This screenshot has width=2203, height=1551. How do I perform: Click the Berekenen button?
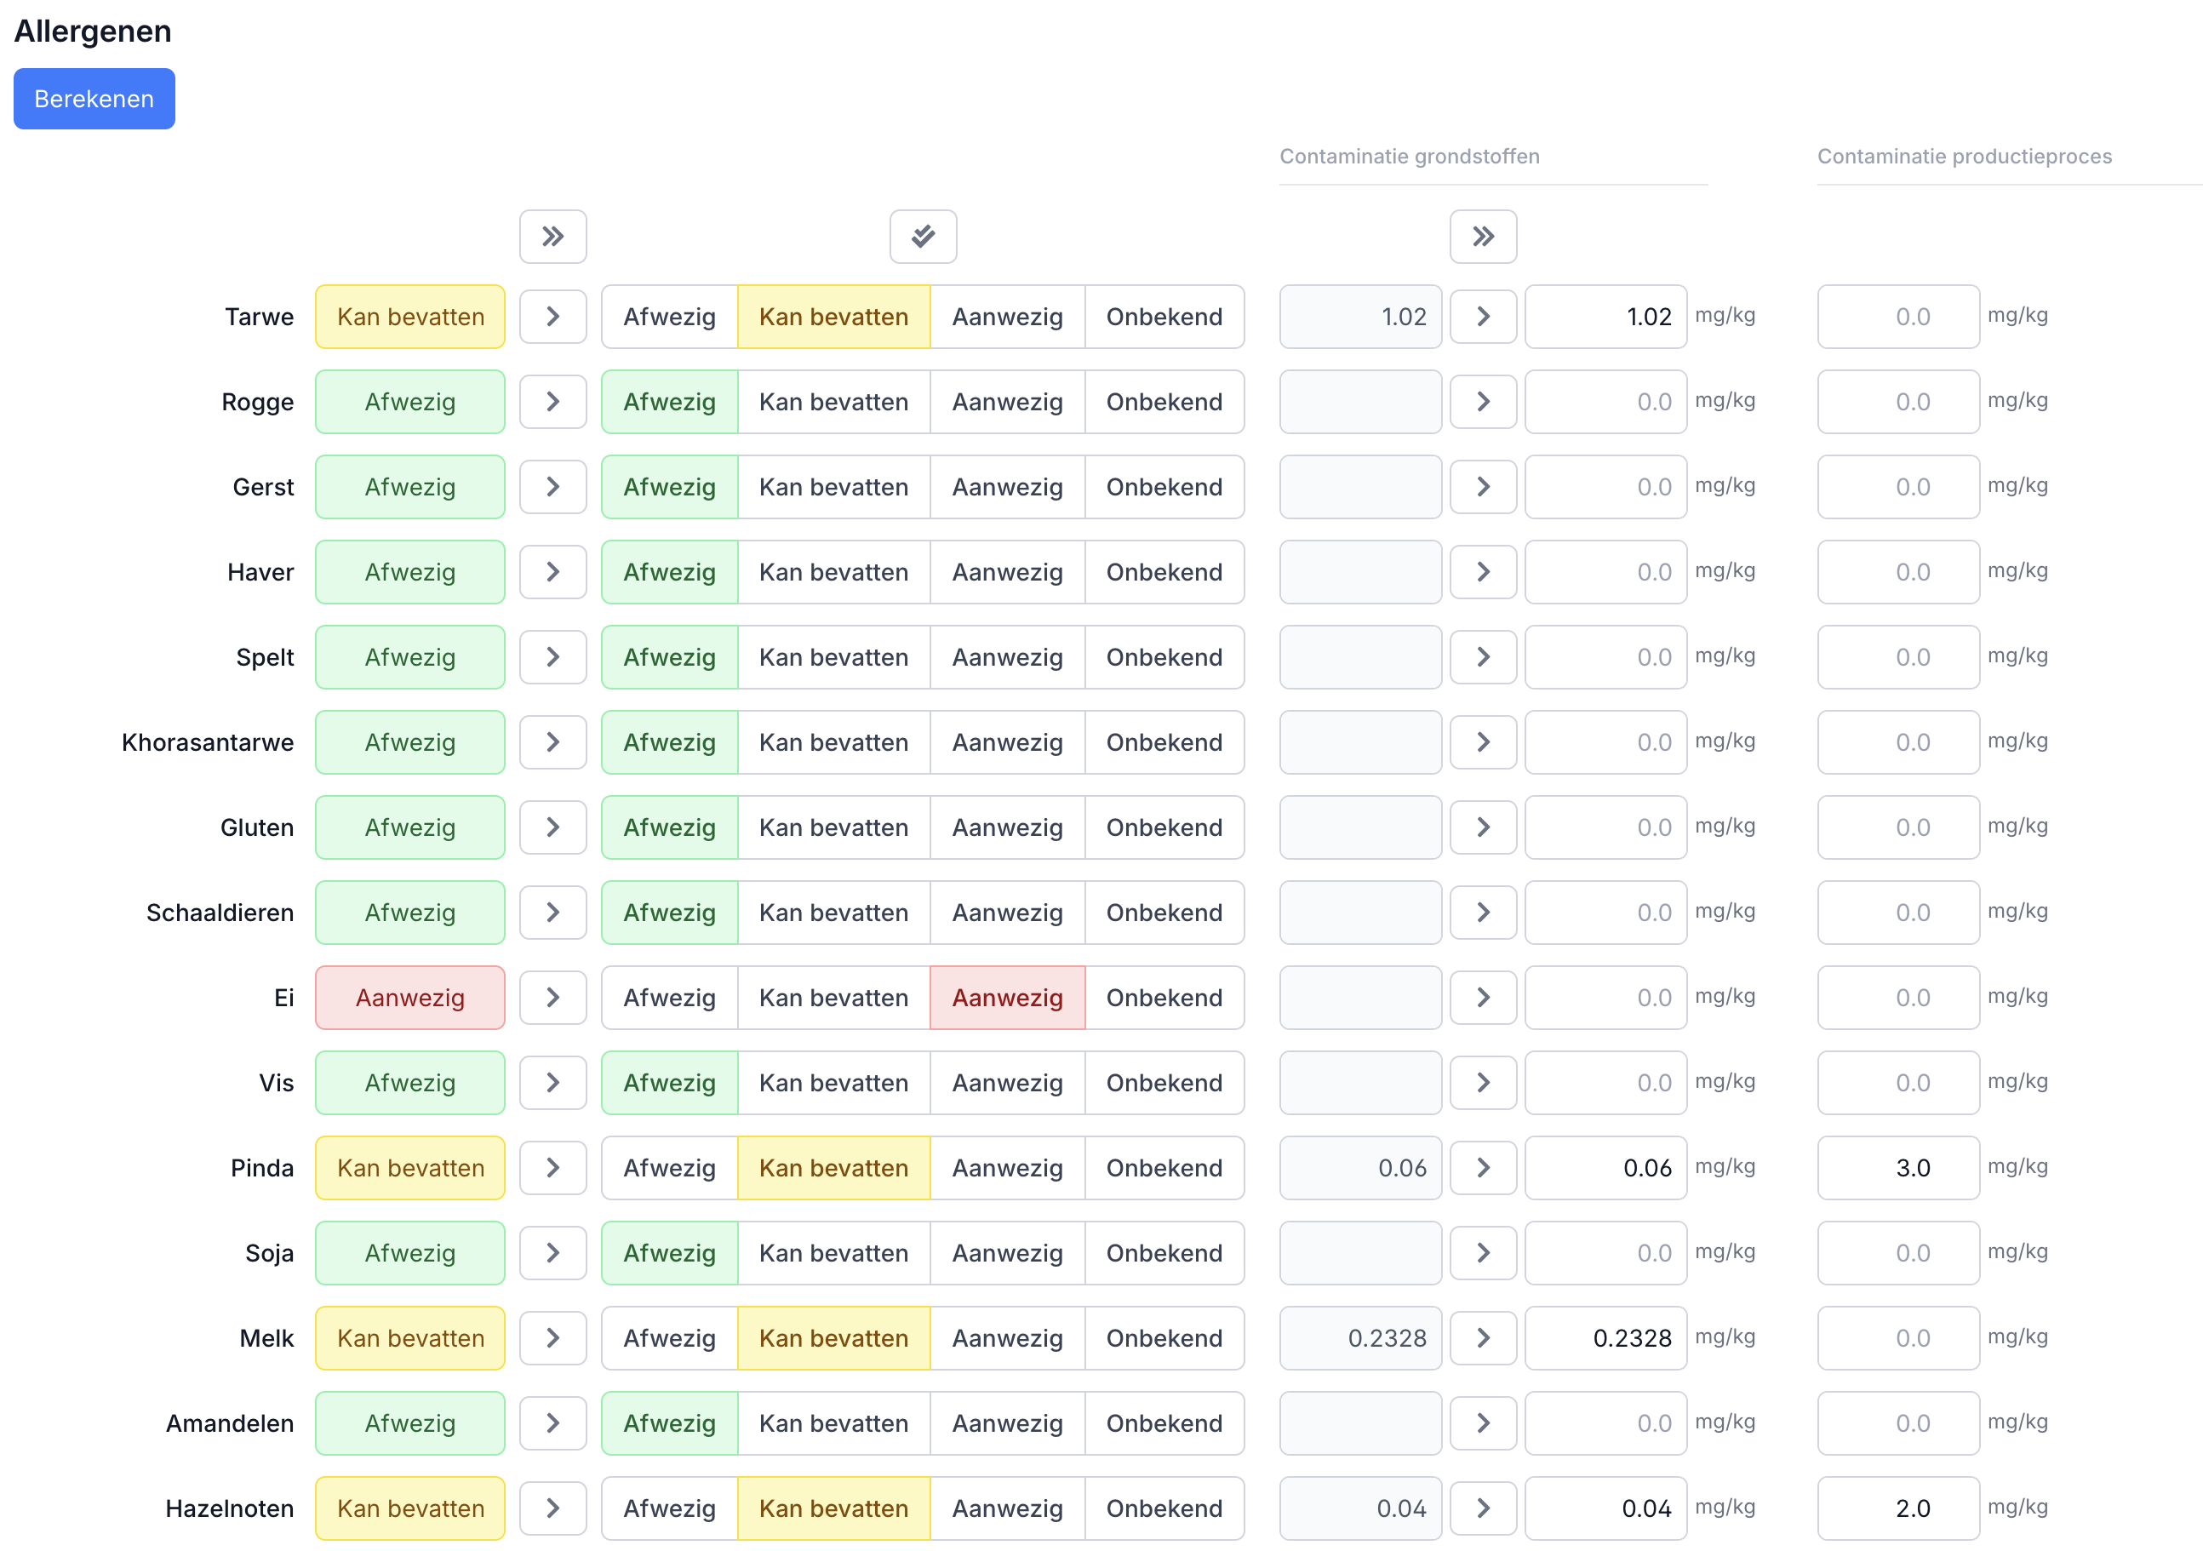tap(94, 99)
